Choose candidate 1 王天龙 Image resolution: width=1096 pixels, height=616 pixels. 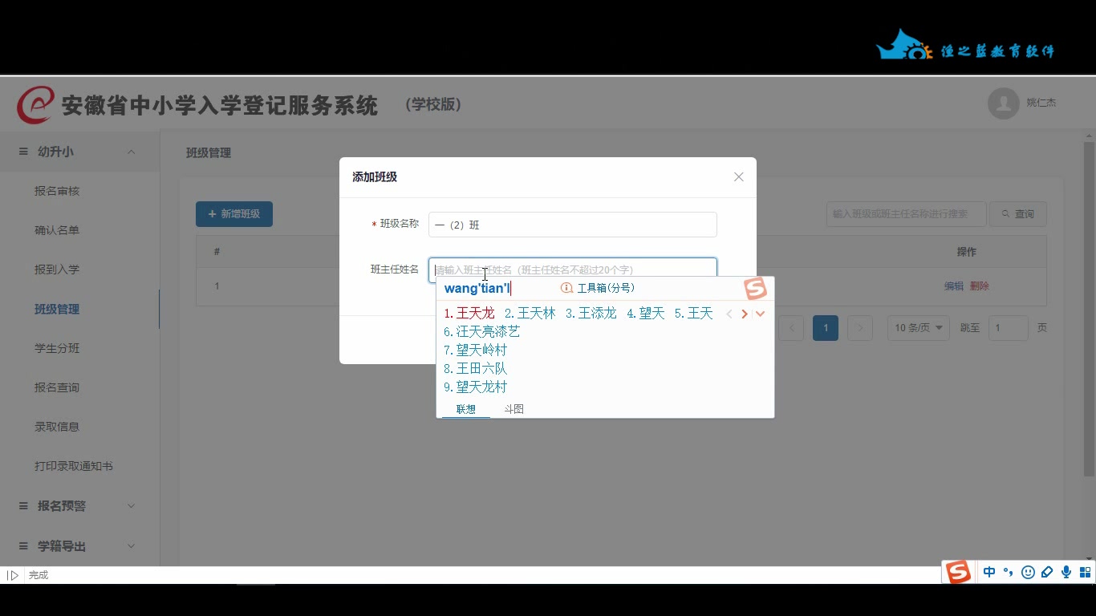[469, 314]
